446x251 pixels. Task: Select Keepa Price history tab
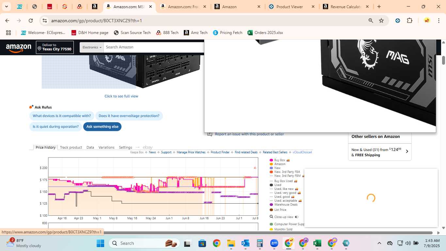coord(46,147)
